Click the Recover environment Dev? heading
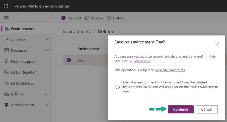The height and width of the screenshot is (122, 227). (x=139, y=42)
